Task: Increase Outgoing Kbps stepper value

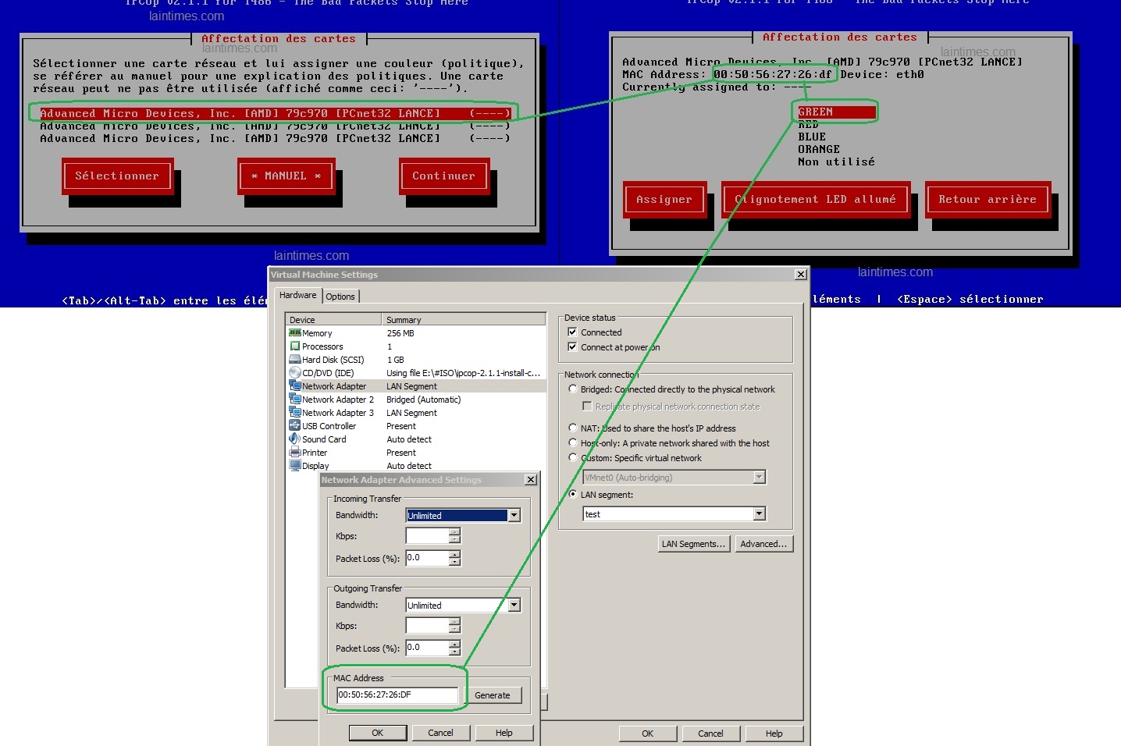Action: [454, 621]
